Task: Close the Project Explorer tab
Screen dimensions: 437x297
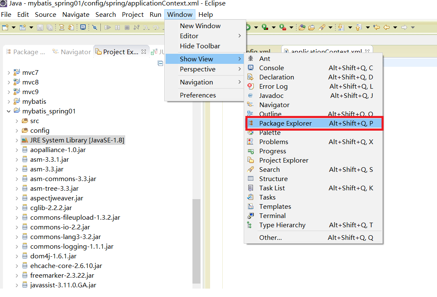Action: (x=144, y=52)
